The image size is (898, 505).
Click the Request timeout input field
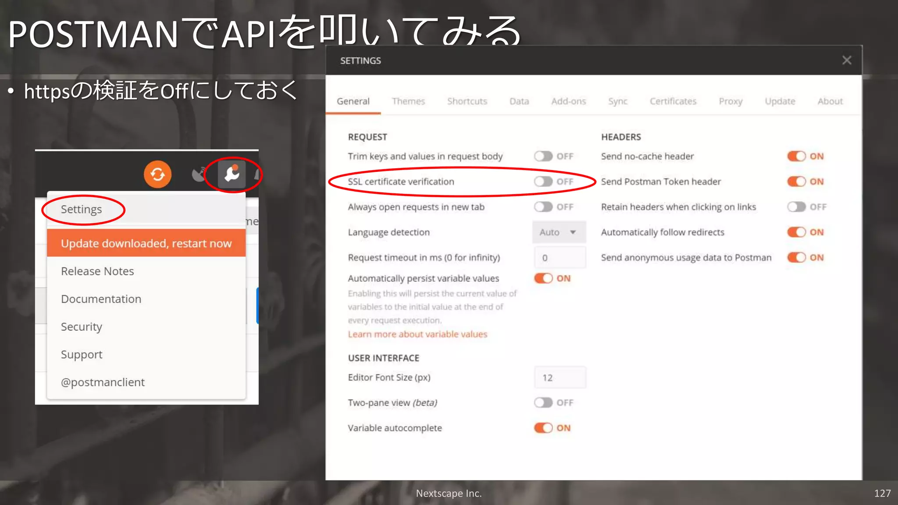[560, 258]
